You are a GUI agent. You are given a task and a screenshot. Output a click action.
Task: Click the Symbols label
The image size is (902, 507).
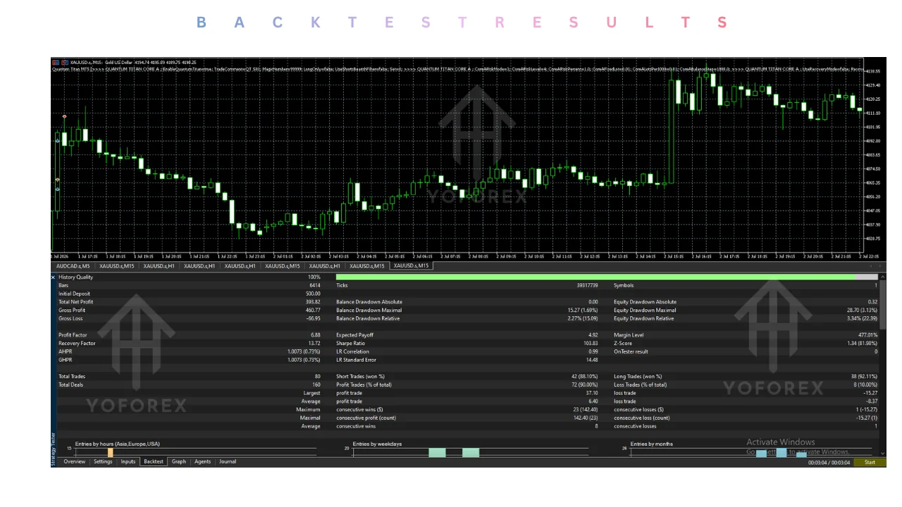[x=624, y=286]
